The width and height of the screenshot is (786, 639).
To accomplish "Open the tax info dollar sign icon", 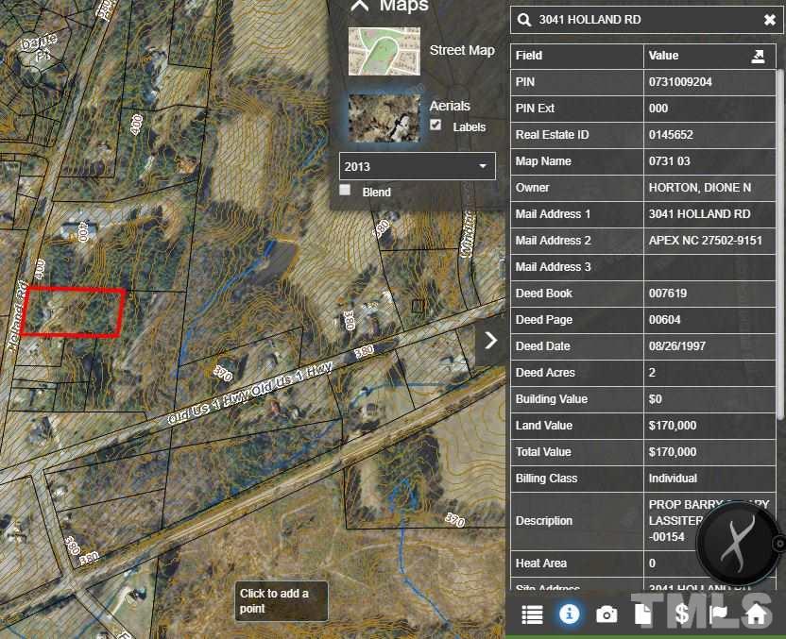I will coord(681,614).
